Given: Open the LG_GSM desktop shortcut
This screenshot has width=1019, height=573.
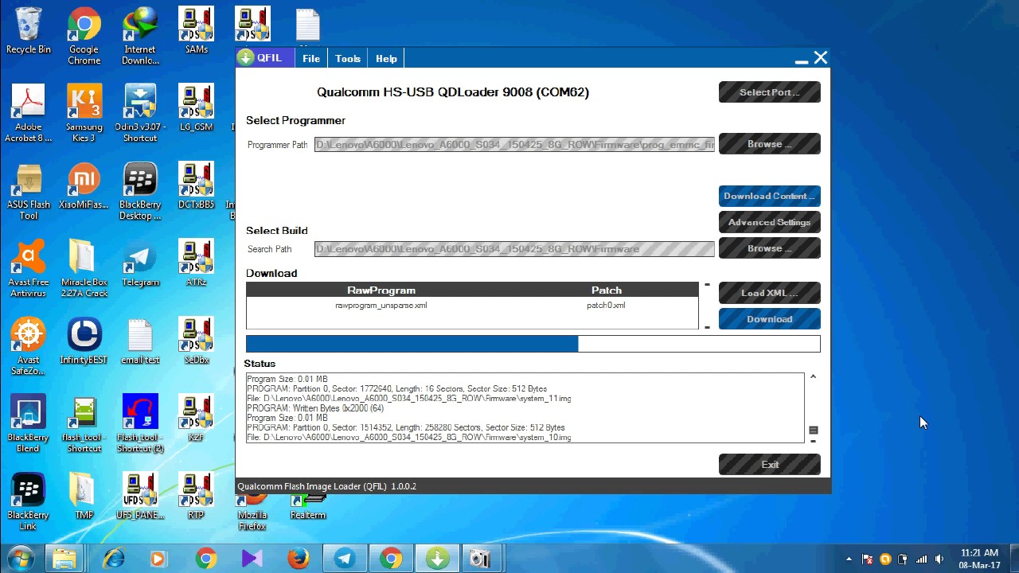Looking at the screenshot, I should coord(196,108).
